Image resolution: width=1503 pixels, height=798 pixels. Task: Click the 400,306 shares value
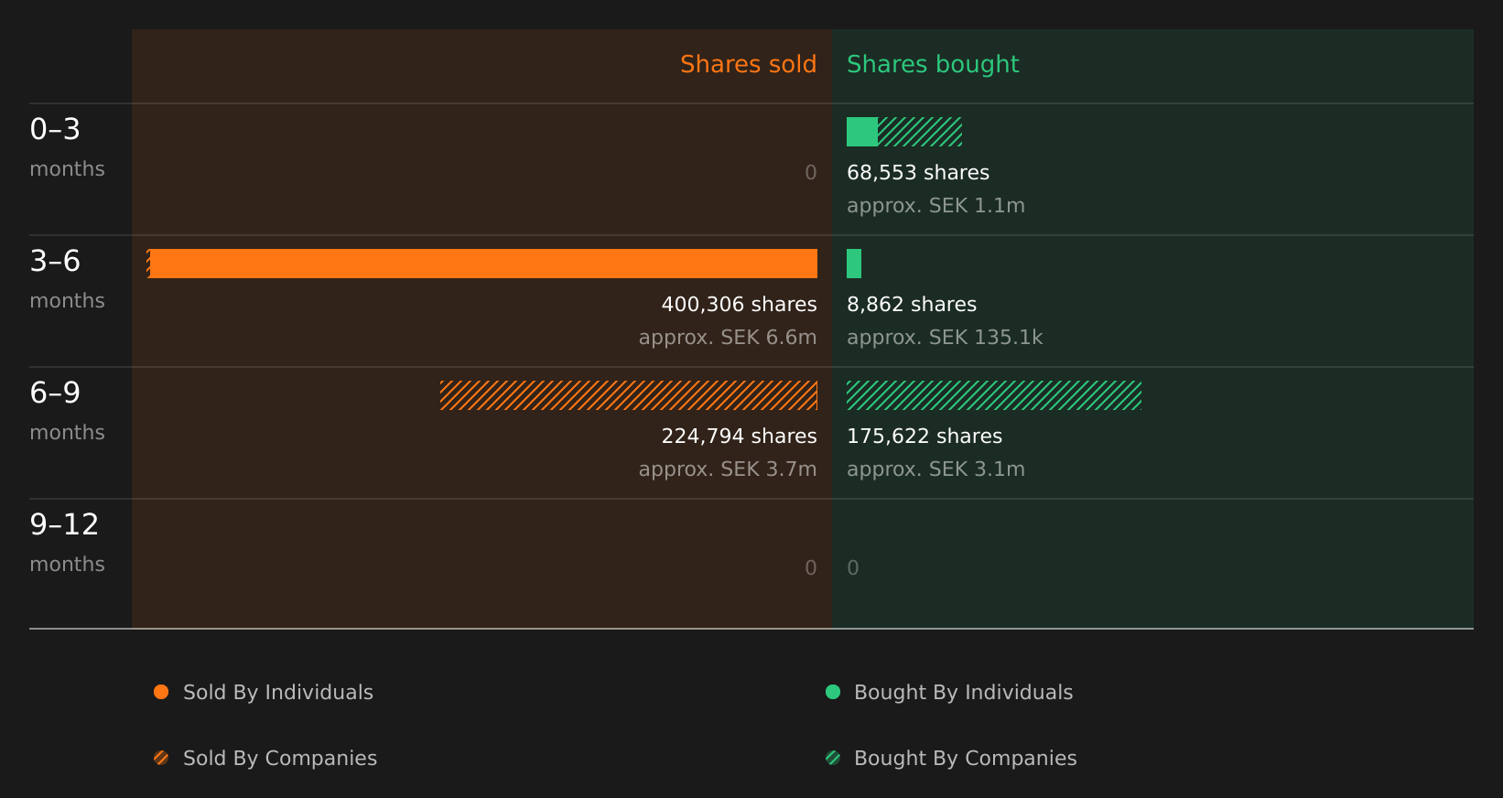click(x=739, y=304)
